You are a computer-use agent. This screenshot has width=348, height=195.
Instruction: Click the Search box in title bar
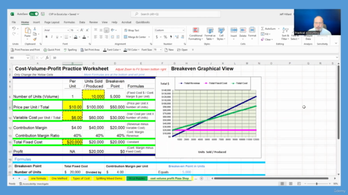pos(176,14)
